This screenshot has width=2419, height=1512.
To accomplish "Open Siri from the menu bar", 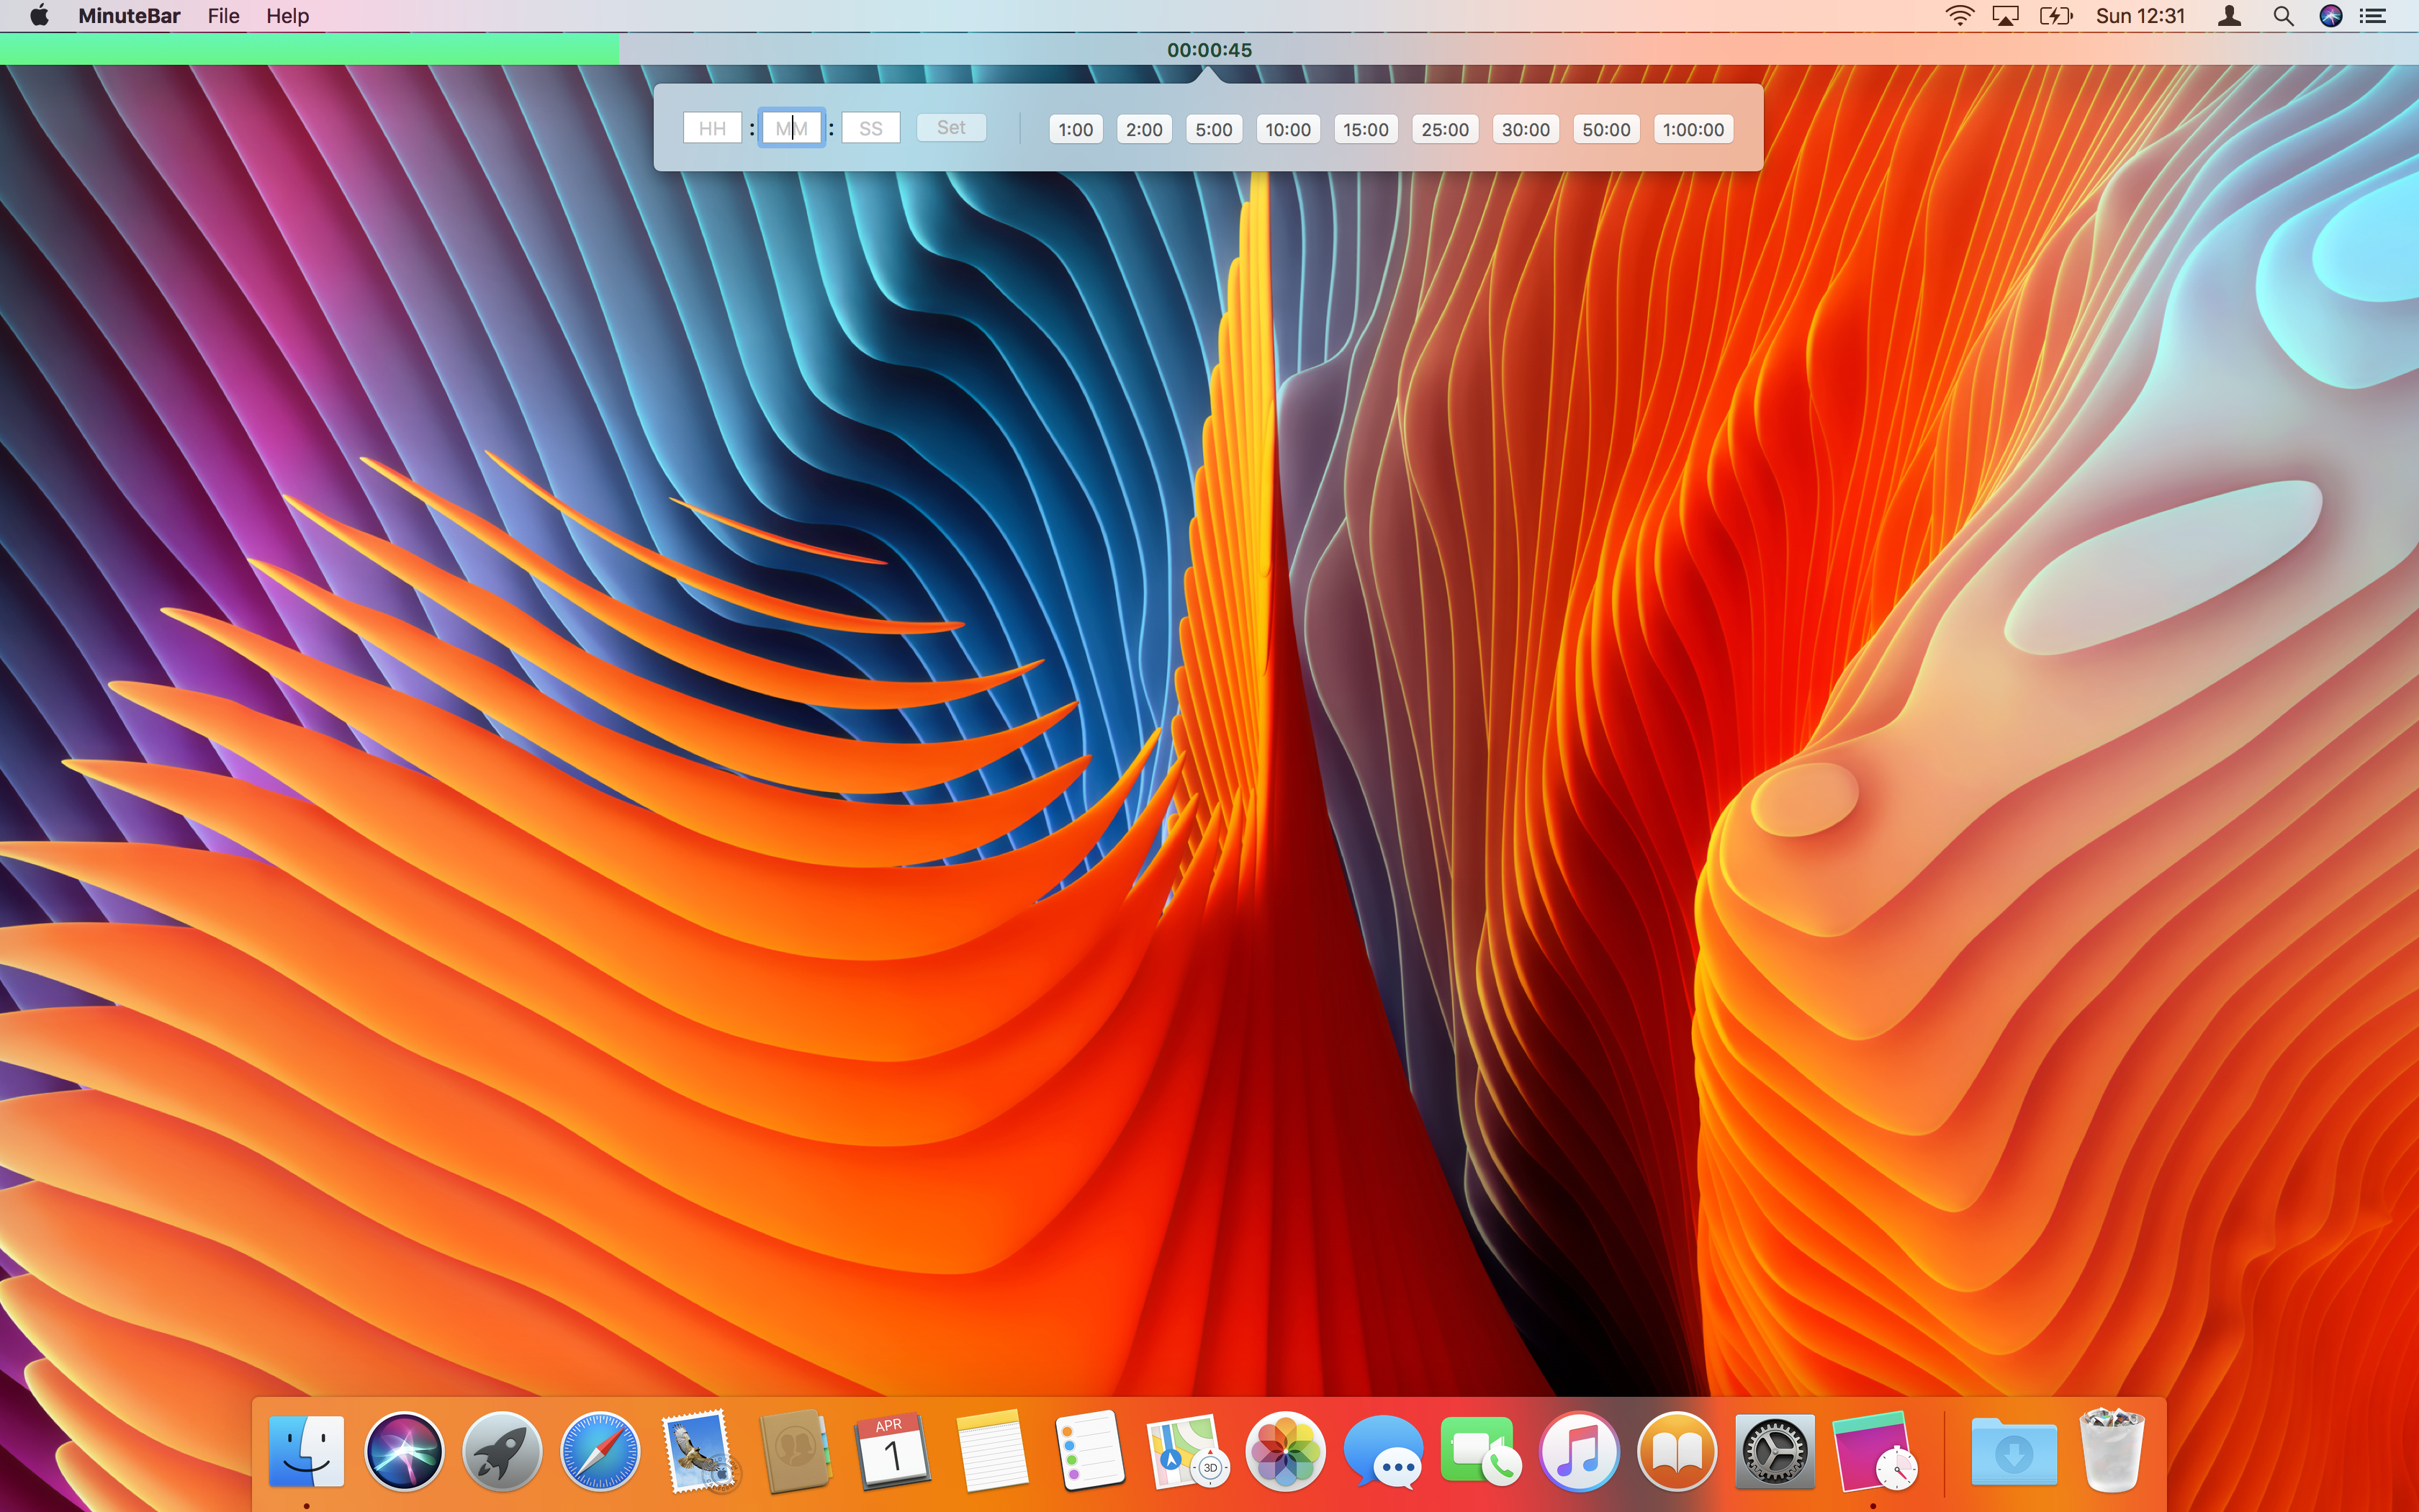I will coord(2331,16).
